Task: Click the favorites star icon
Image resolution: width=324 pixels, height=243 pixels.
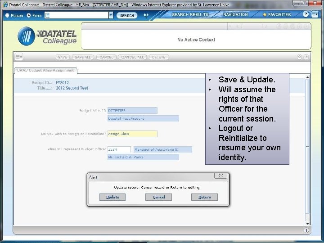Action: [265, 15]
